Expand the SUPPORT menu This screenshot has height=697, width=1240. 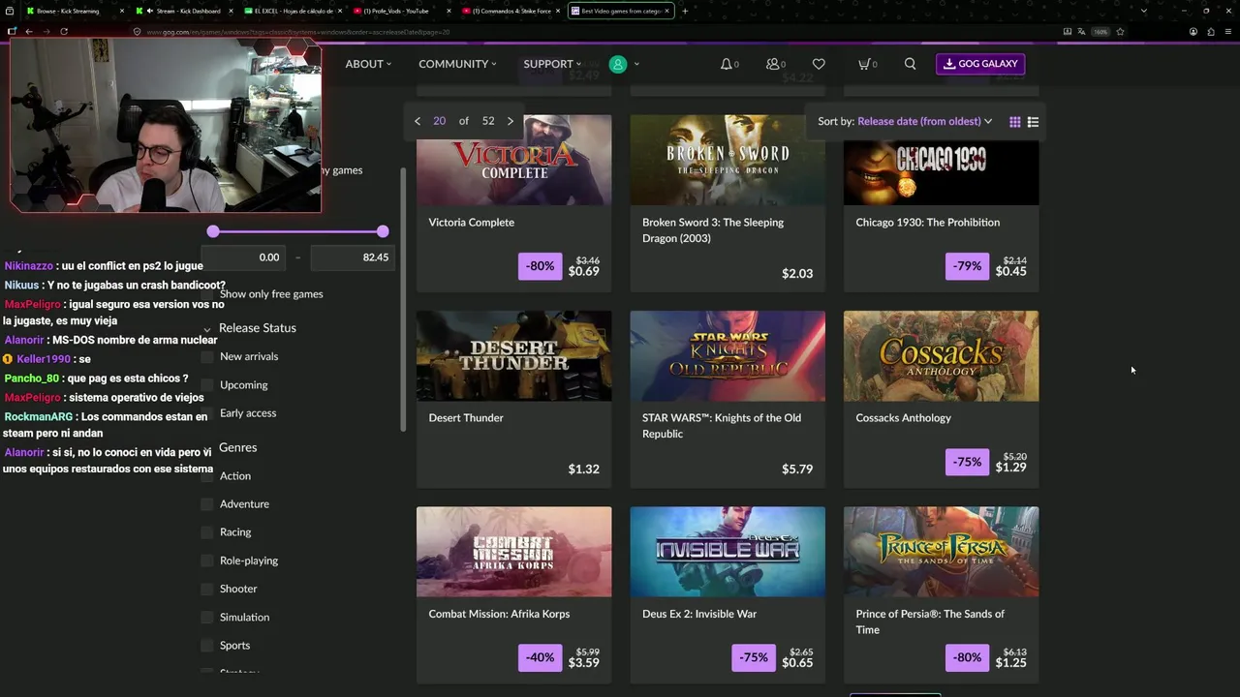tap(552, 64)
